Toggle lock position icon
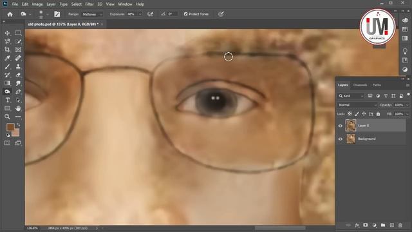This screenshot has height=232, width=412. click(364, 114)
